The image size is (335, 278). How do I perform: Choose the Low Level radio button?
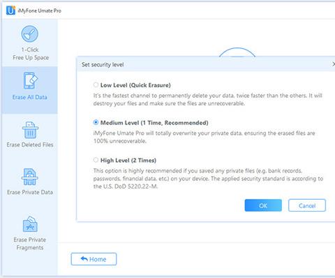click(96, 85)
